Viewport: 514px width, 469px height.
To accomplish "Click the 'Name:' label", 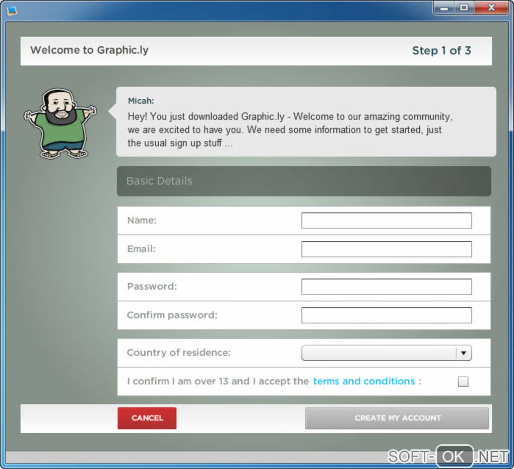I will (142, 220).
